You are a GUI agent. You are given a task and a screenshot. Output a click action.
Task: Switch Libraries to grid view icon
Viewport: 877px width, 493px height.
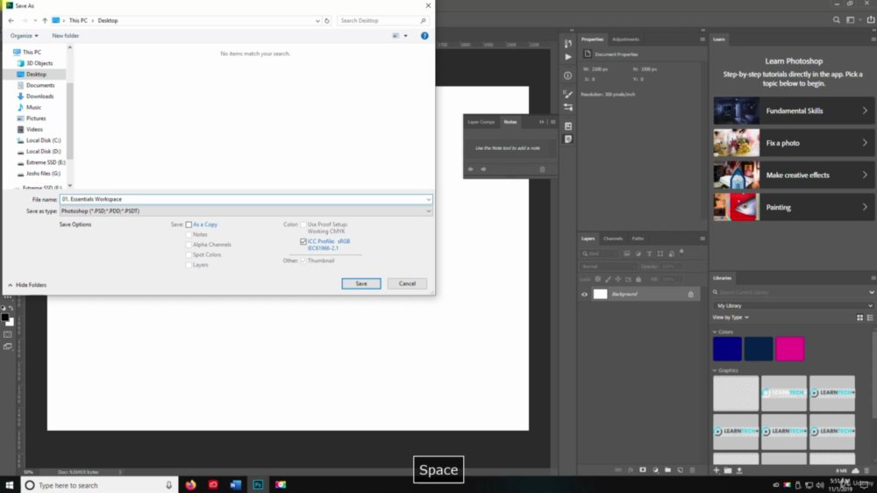(x=859, y=318)
